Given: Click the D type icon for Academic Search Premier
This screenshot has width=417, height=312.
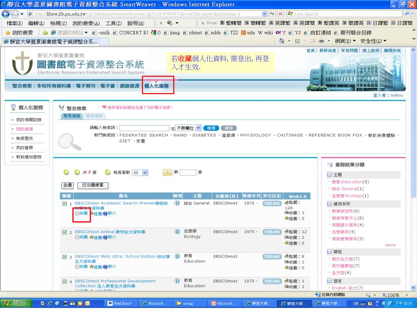Looking at the screenshot, I should coord(177,203).
